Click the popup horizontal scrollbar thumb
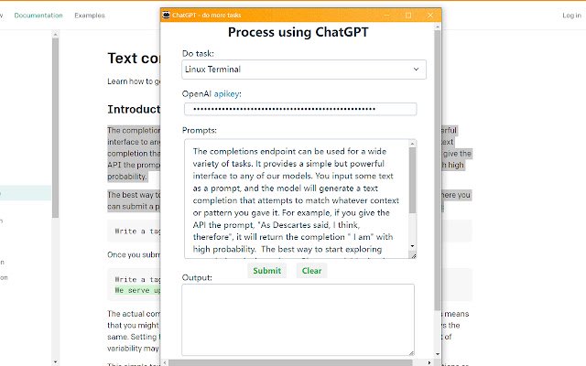 290,362
